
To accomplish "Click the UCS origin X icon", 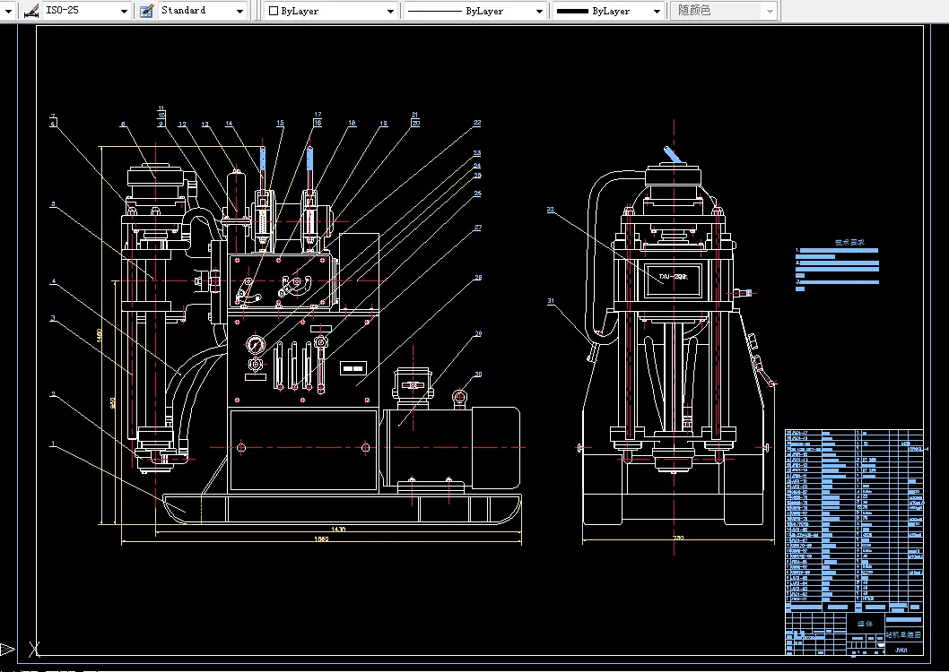I will click(34, 648).
